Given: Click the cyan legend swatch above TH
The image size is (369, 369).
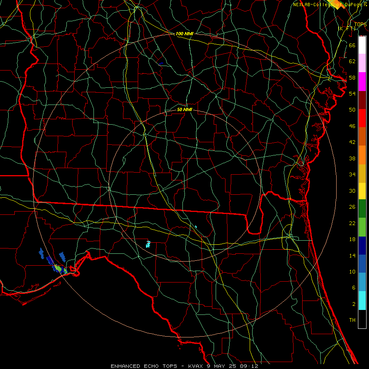Looking at the screenshot, I should point(362,301).
